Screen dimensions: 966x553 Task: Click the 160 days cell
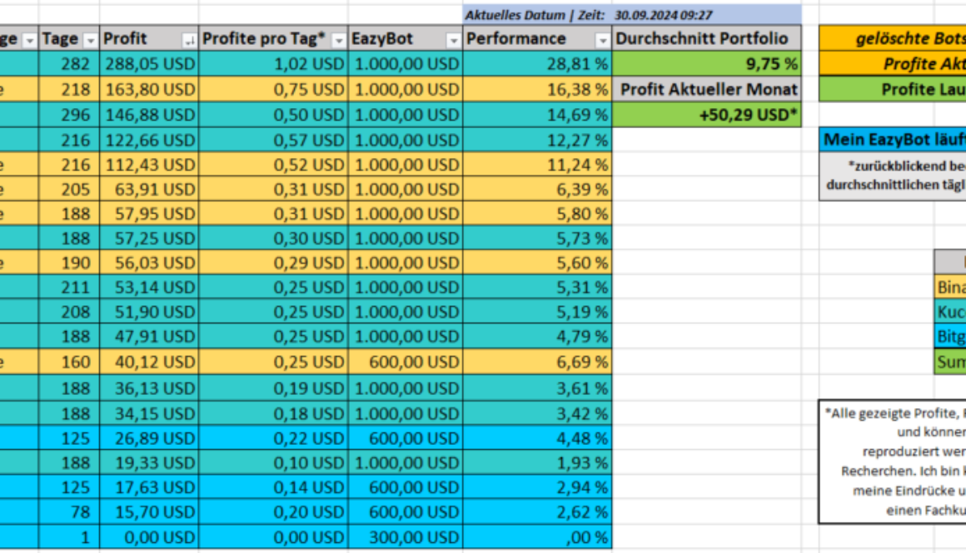tap(69, 363)
